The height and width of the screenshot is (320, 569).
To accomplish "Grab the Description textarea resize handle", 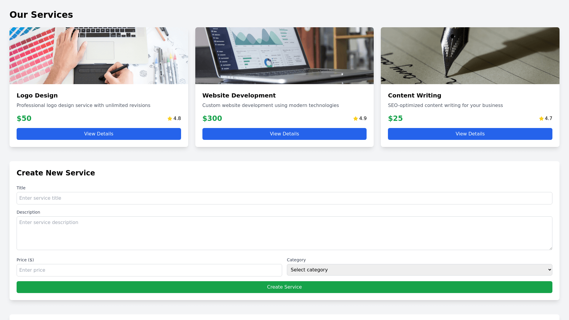I will [x=551, y=248].
